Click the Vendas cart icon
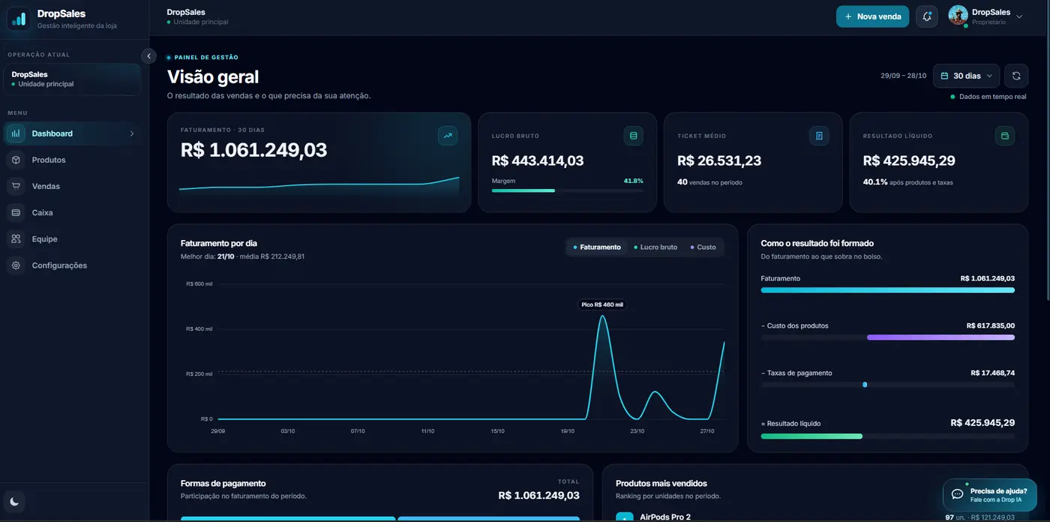 (x=16, y=186)
